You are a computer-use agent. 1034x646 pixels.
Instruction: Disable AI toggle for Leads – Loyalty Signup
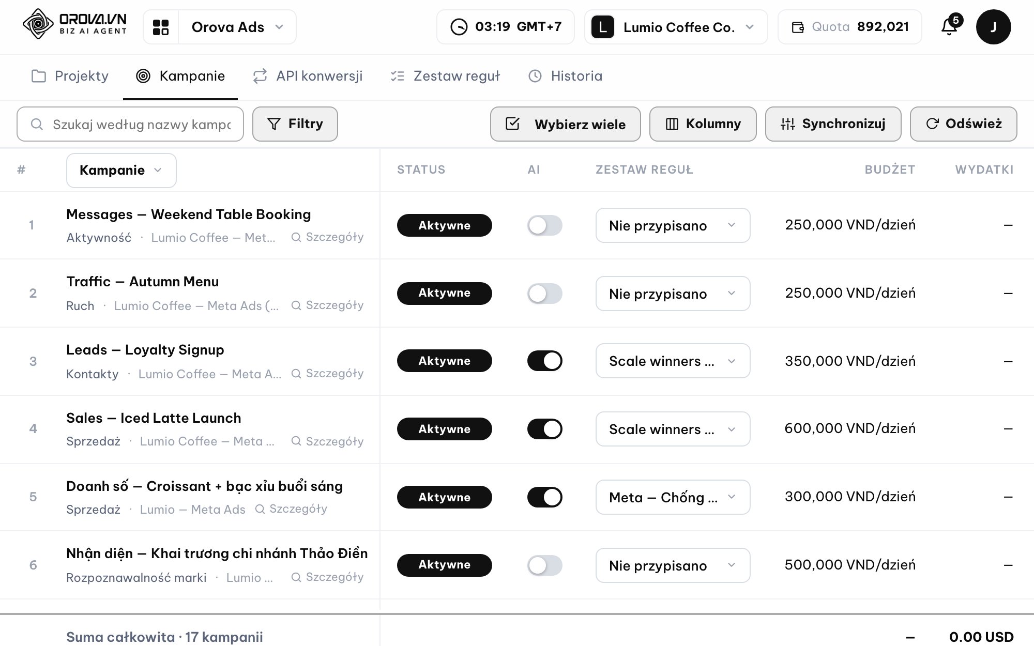tap(544, 361)
